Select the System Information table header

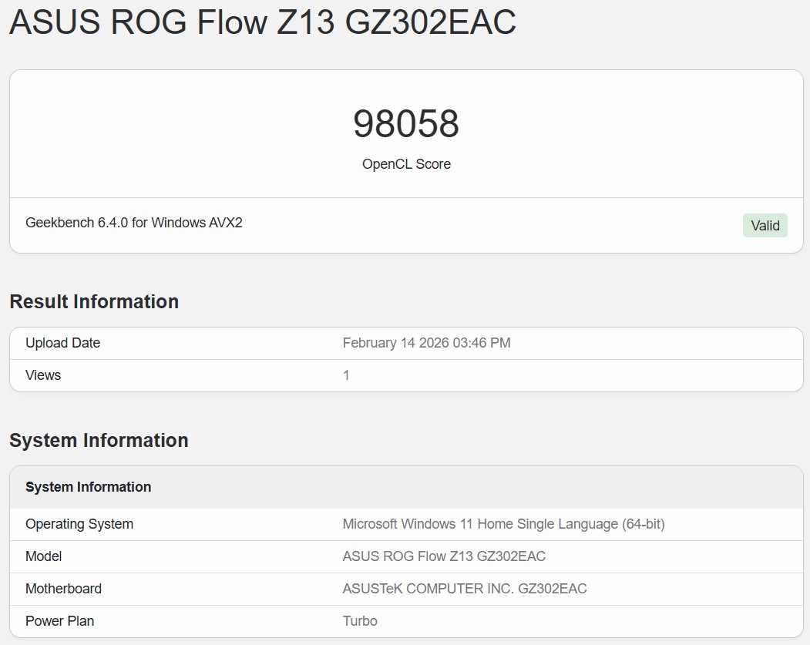(88, 487)
